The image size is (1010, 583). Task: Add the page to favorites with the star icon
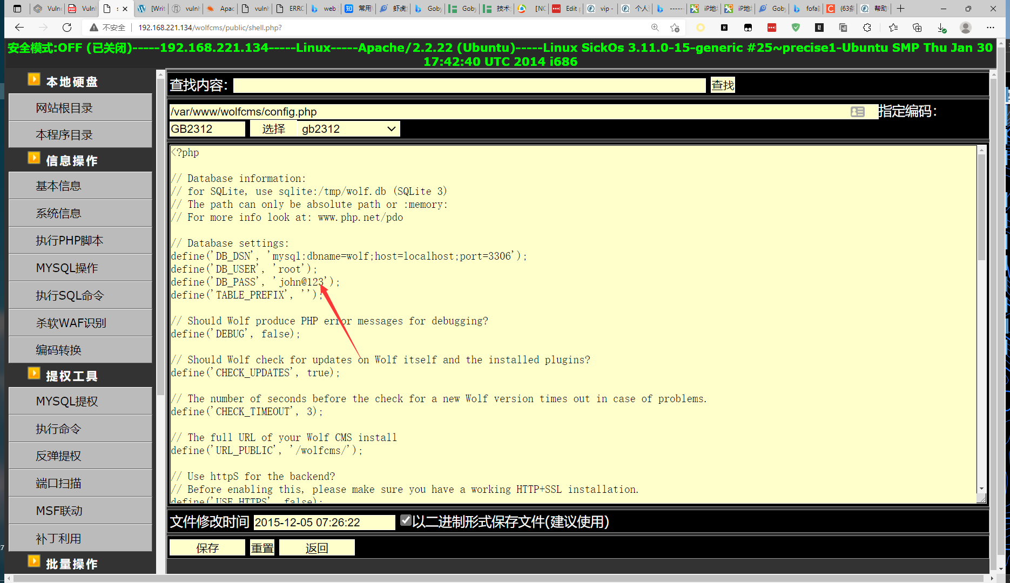(675, 28)
